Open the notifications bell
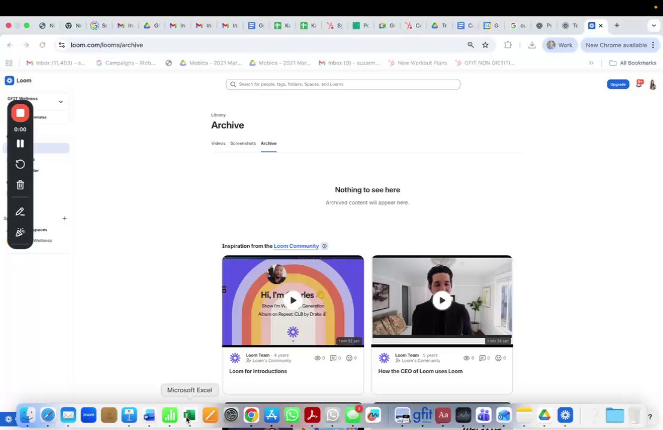The height and width of the screenshot is (430, 663). pyautogui.click(x=639, y=84)
